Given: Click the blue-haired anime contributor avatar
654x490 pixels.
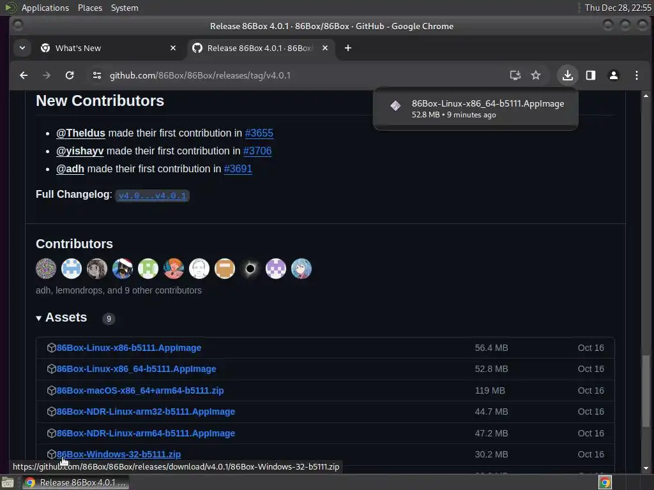Looking at the screenshot, I should coord(301,269).
